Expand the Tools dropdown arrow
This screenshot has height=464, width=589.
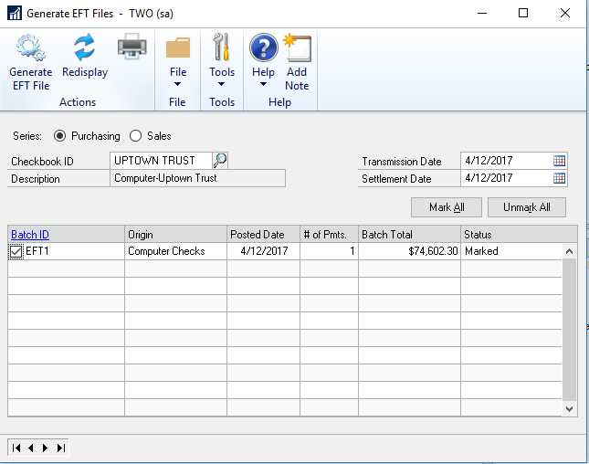222,84
